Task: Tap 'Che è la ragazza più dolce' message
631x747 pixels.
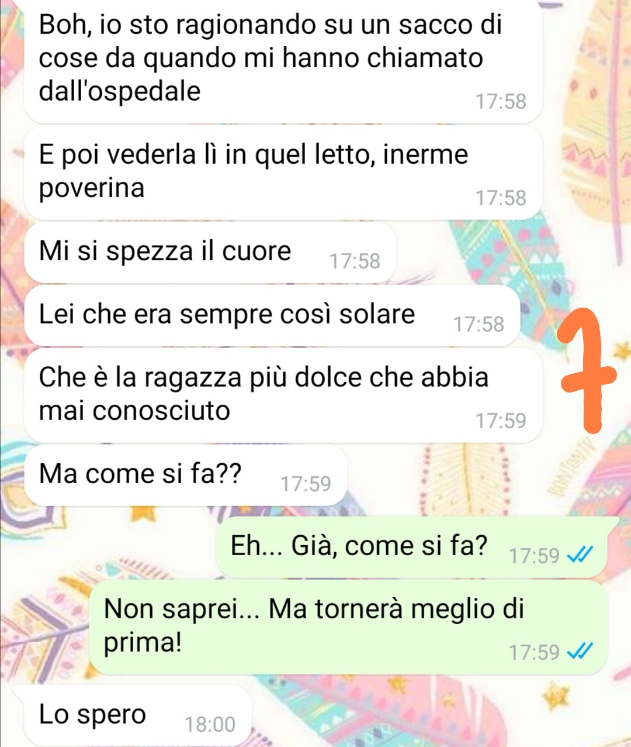Action: tap(283, 395)
